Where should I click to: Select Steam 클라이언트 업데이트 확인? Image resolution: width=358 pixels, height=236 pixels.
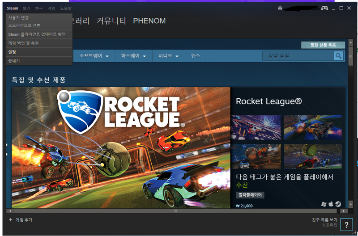pos(39,34)
